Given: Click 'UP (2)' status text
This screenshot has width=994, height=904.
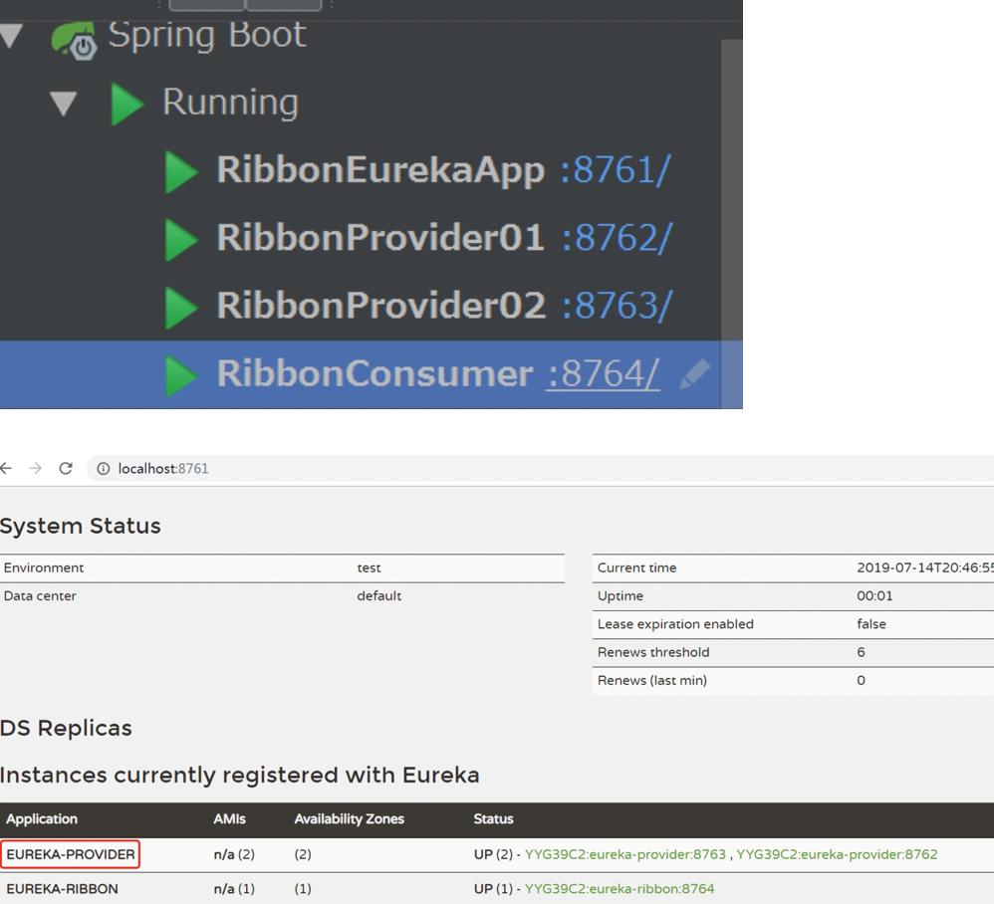Looking at the screenshot, I should point(493,854).
